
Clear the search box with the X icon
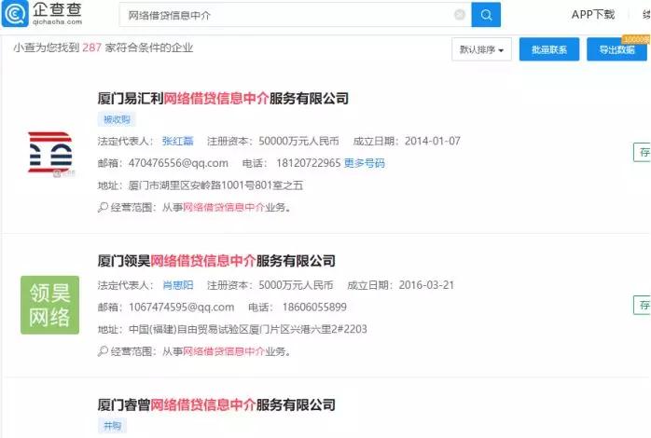tap(460, 15)
